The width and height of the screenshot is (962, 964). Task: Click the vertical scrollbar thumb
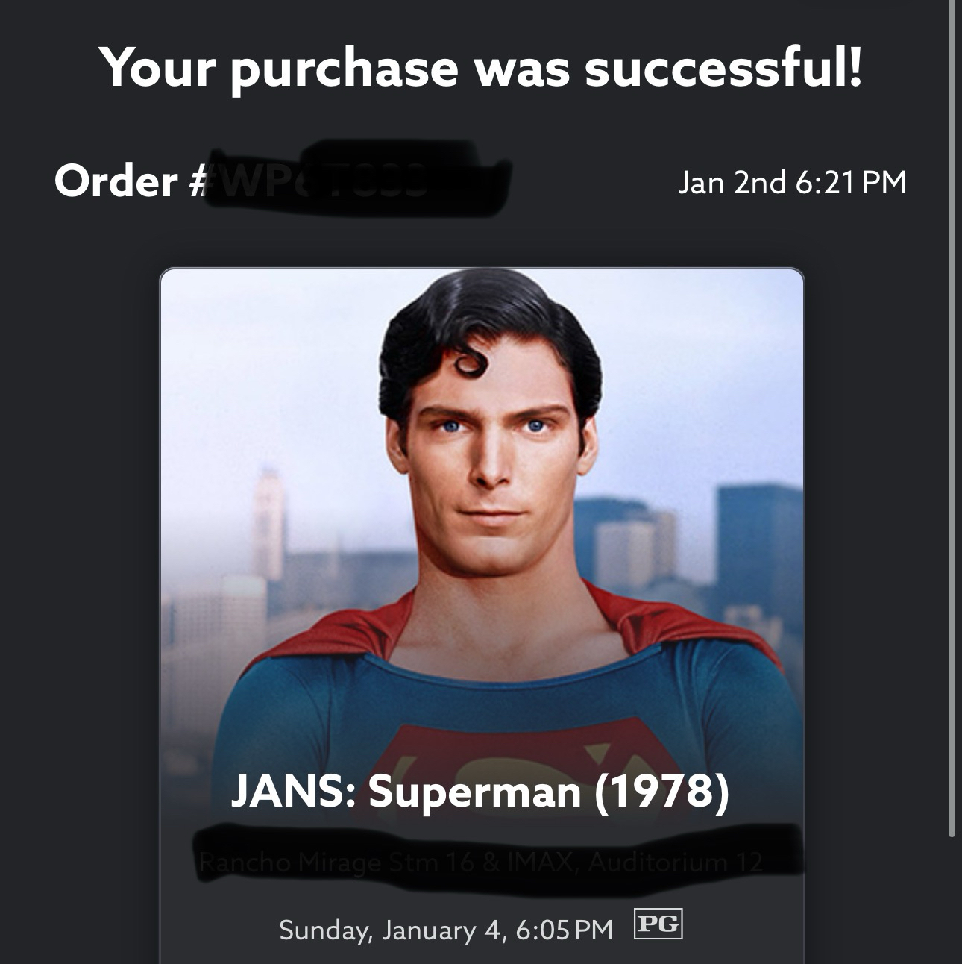pyautogui.click(x=952, y=418)
